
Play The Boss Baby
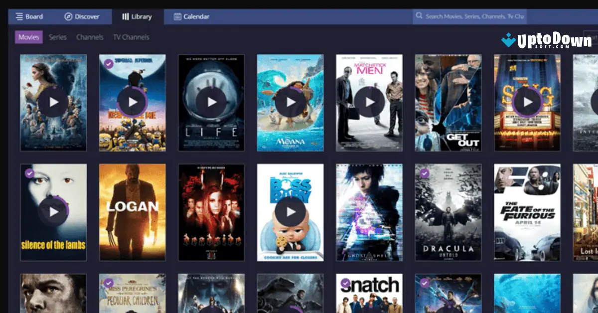point(290,212)
